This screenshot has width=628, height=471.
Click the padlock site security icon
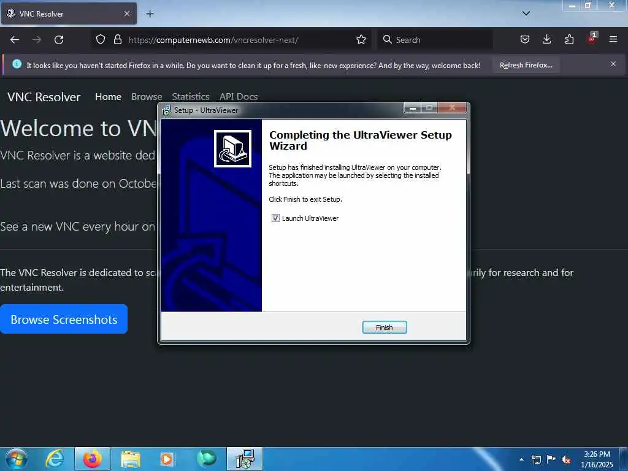tap(117, 39)
